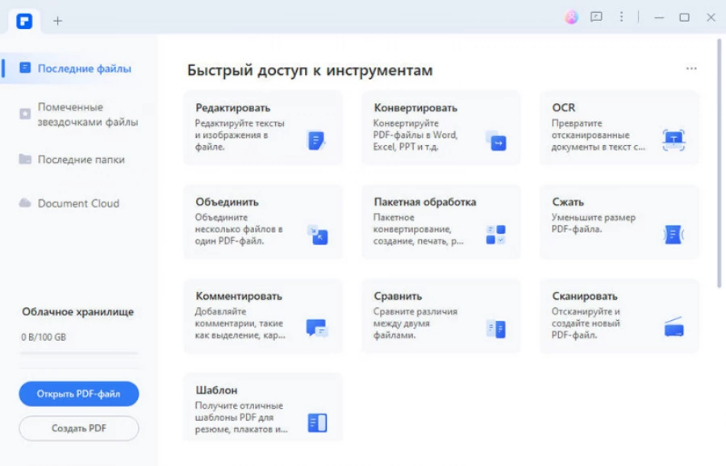Screen dimensions: 726x466
Task: Click the OCR scan icon
Action: [x=673, y=140]
